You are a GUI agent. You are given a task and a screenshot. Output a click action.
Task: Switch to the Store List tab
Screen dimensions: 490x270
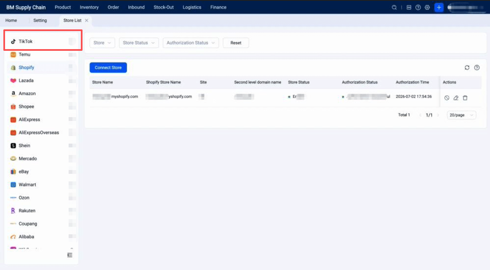pos(72,20)
